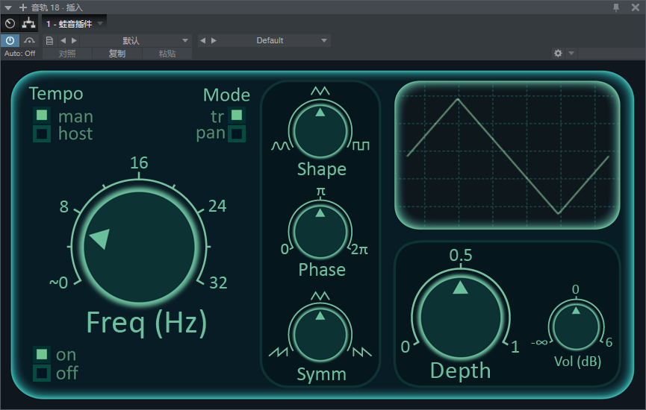The width and height of the screenshot is (646, 410).
Task: Open the Default program dropdown
Action: coord(276,40)
